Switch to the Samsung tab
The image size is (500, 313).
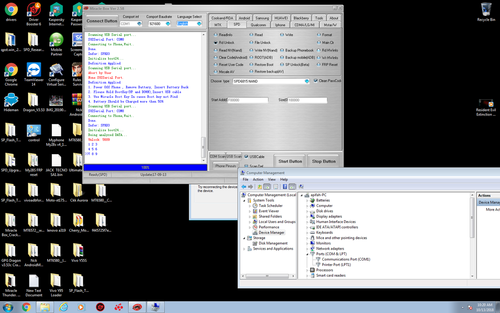262,18
